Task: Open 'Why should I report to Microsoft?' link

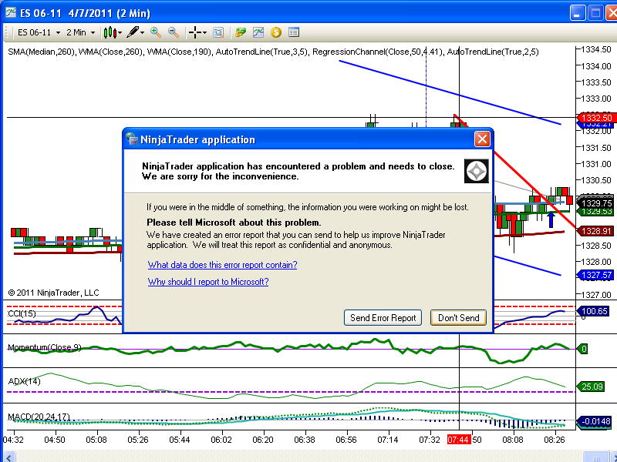Action: click(x=208, y=282)
